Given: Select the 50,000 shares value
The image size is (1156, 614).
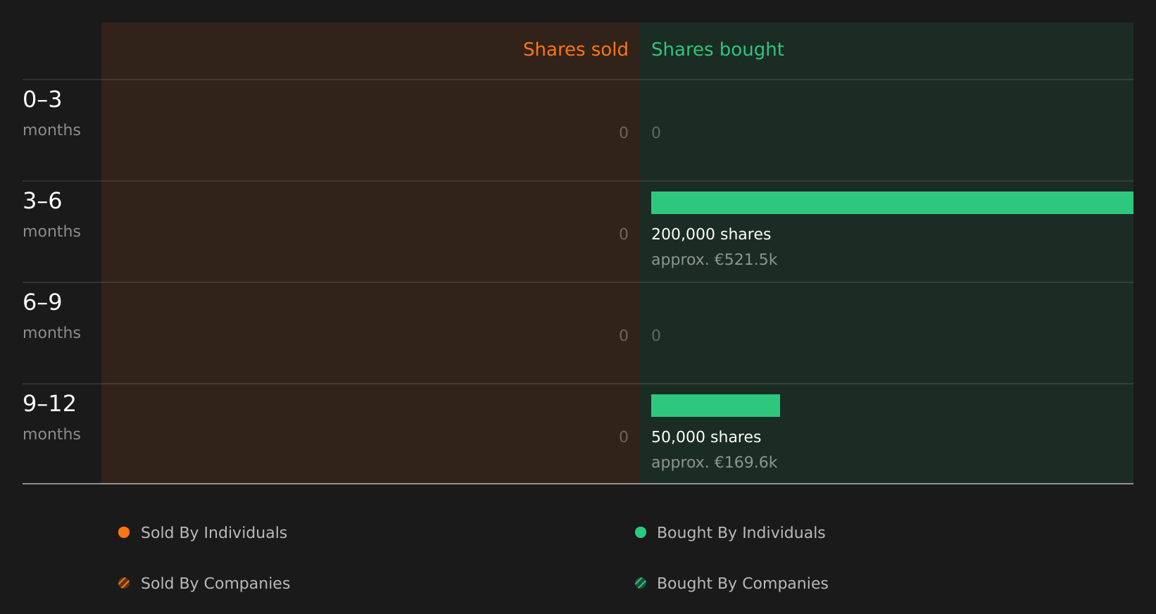Looking at the screenshot, I should coord(706,437).
